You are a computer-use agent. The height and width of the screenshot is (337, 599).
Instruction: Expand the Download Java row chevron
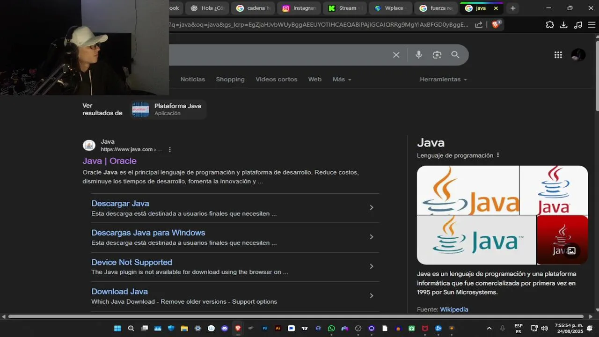(372, 296)
